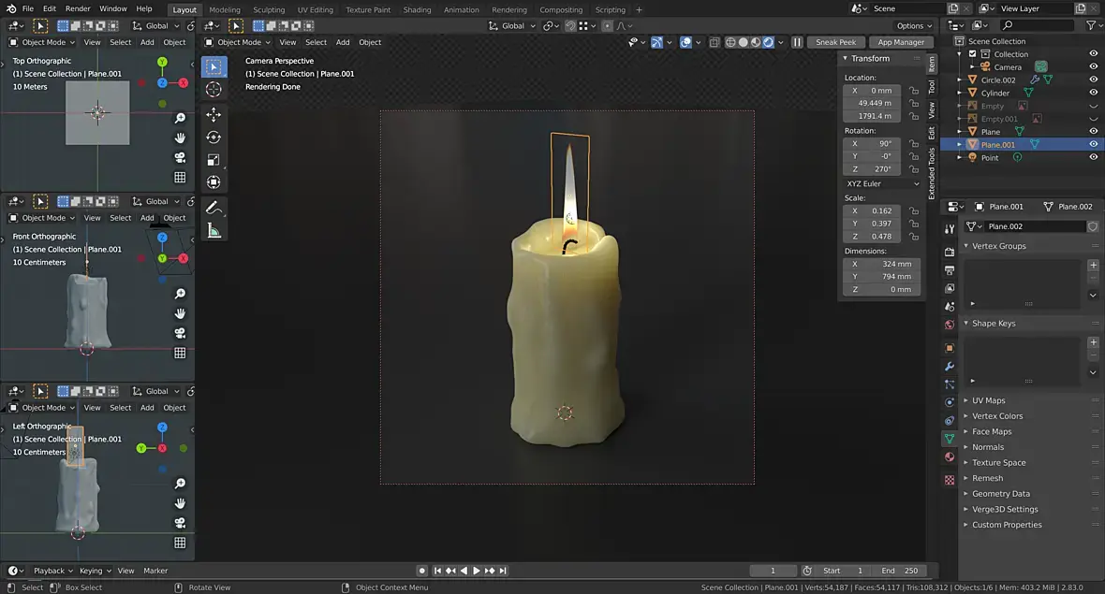
Task: Collapse Vertex Groups panel
Action: pyautogui.click(x=966, y=246)
